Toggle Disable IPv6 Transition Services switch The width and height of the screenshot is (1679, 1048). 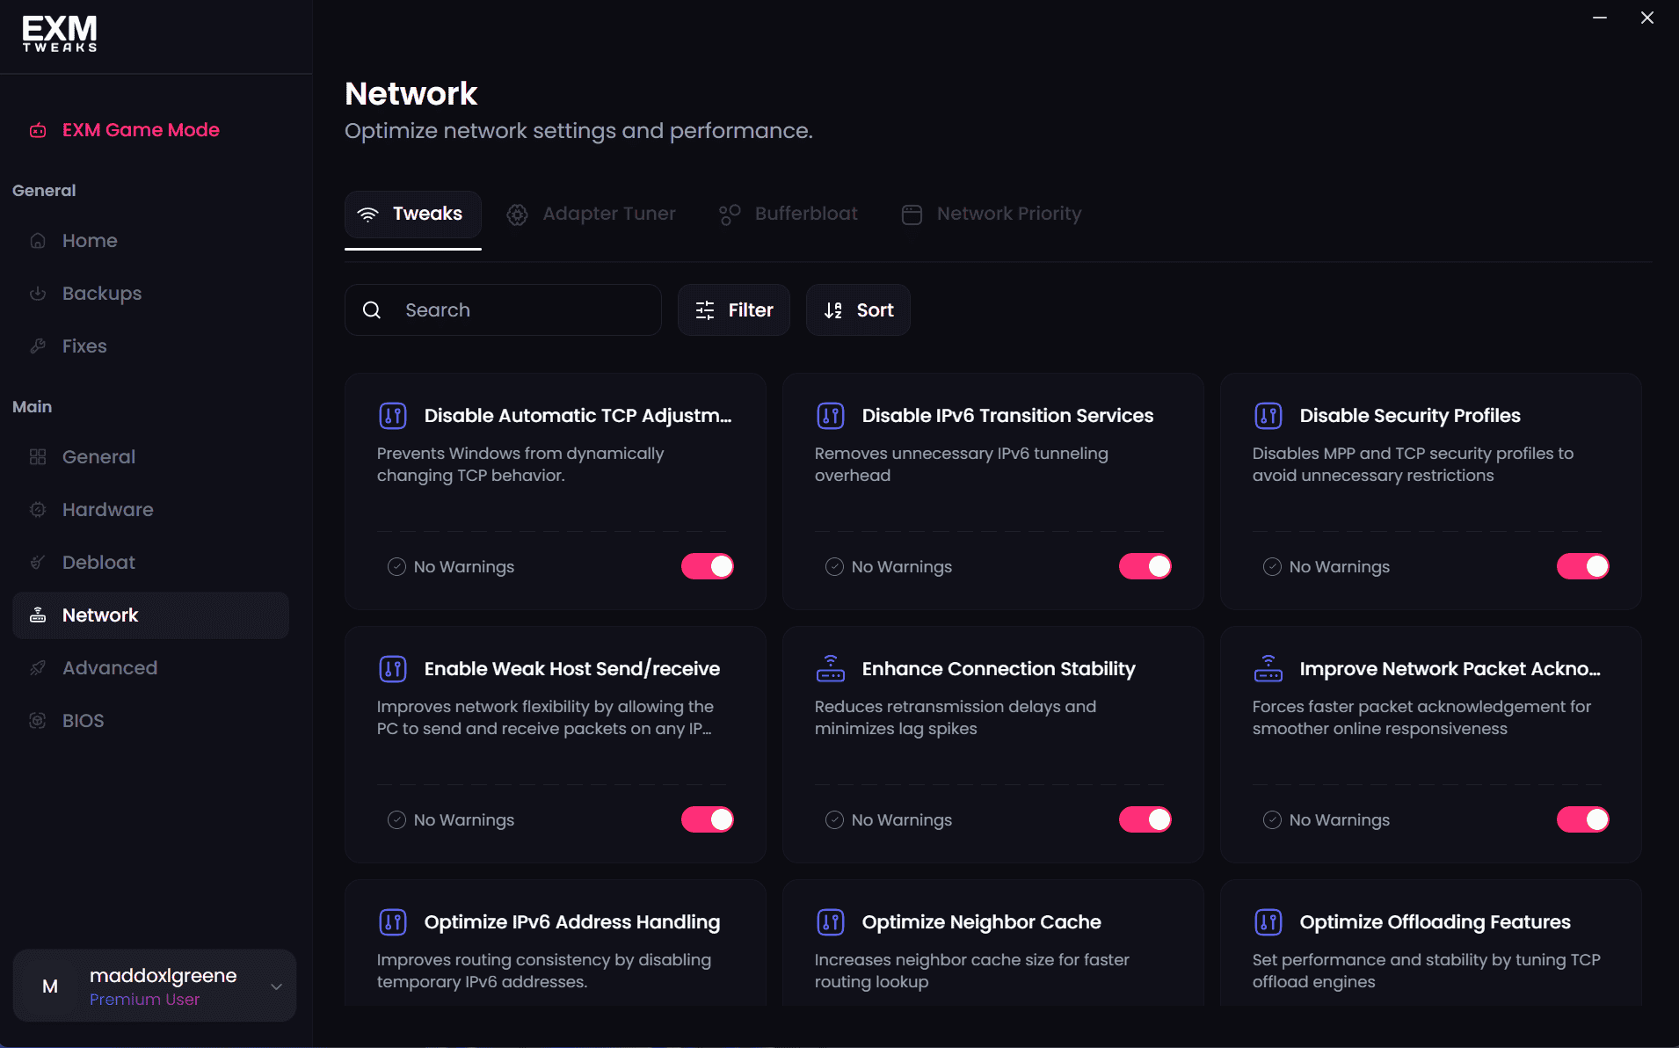tap(1145, 566)
